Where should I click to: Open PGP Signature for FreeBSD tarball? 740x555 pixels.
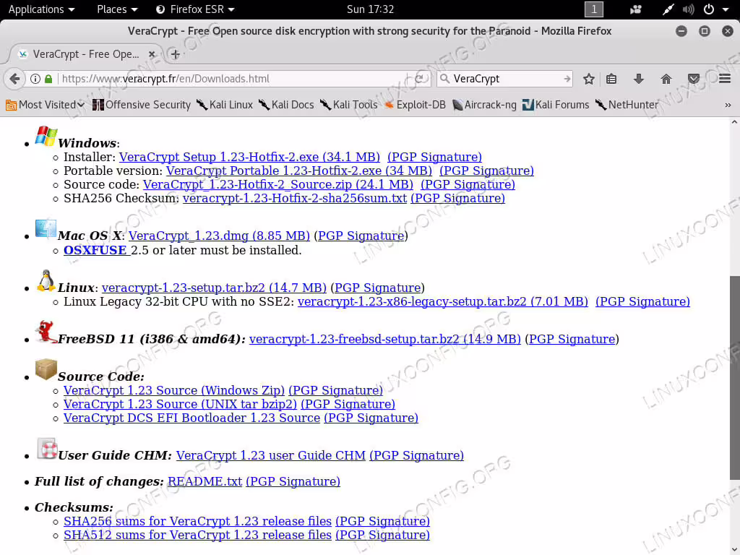pyautogui.click(x=572, y=339)
